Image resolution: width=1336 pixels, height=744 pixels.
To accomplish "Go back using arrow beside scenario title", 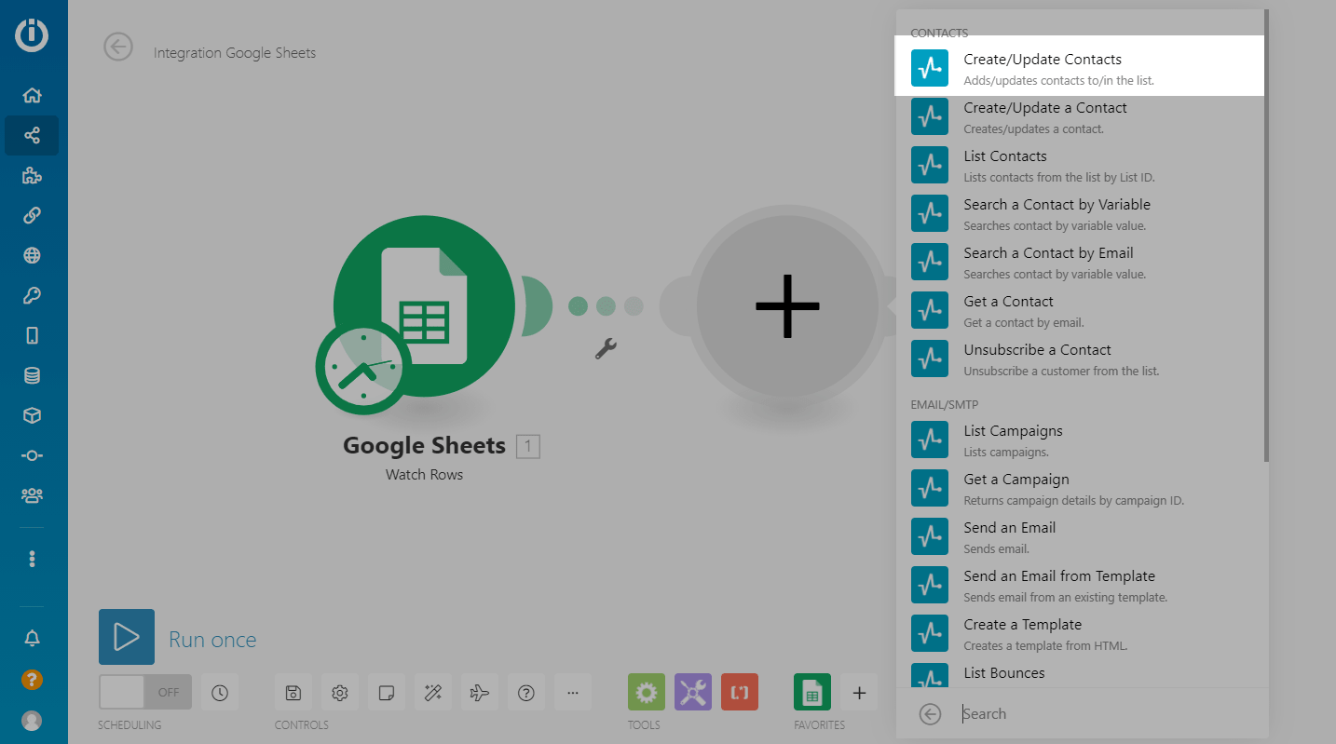I will coord(118,47).
